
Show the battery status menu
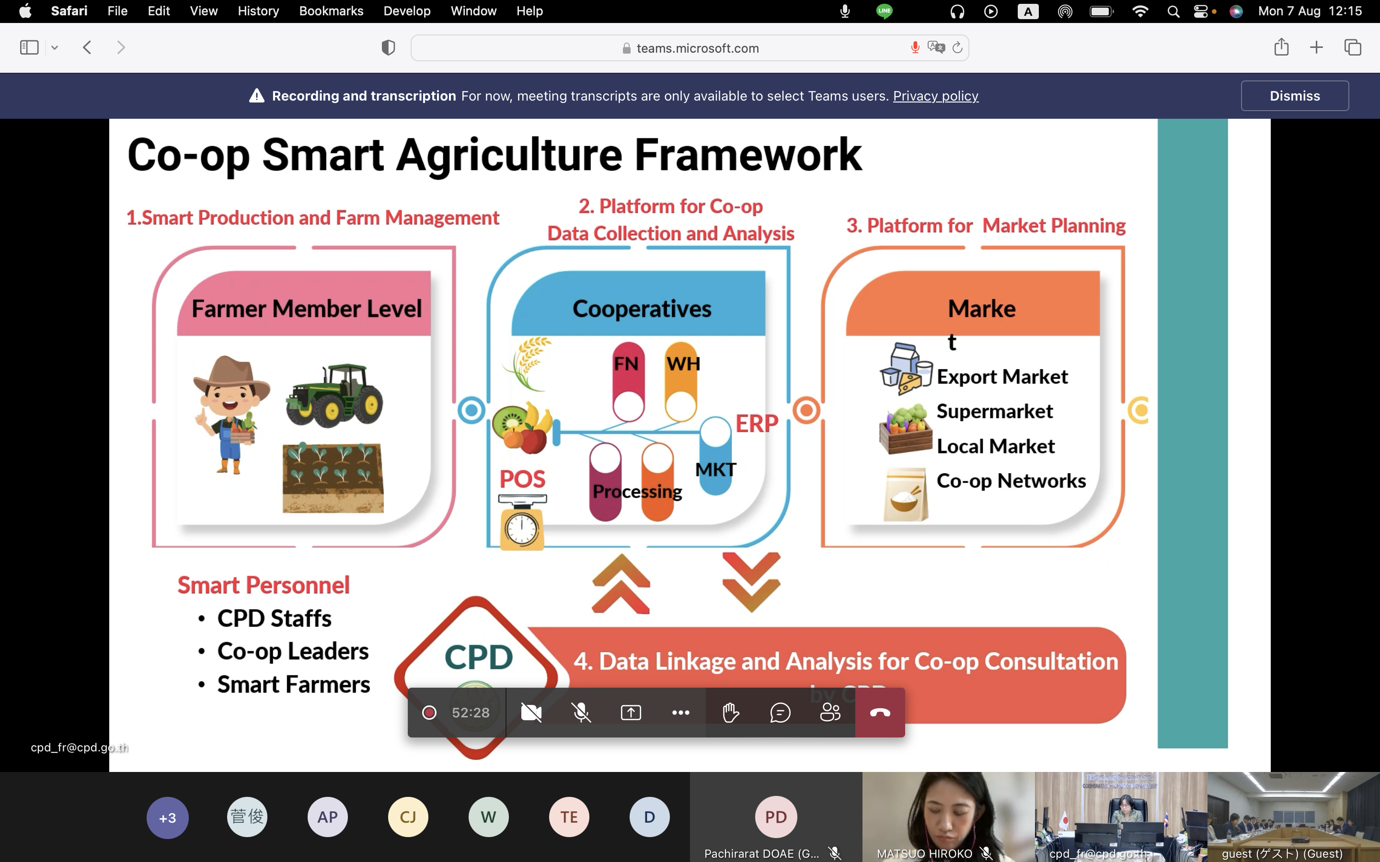tap(1101, 11)
